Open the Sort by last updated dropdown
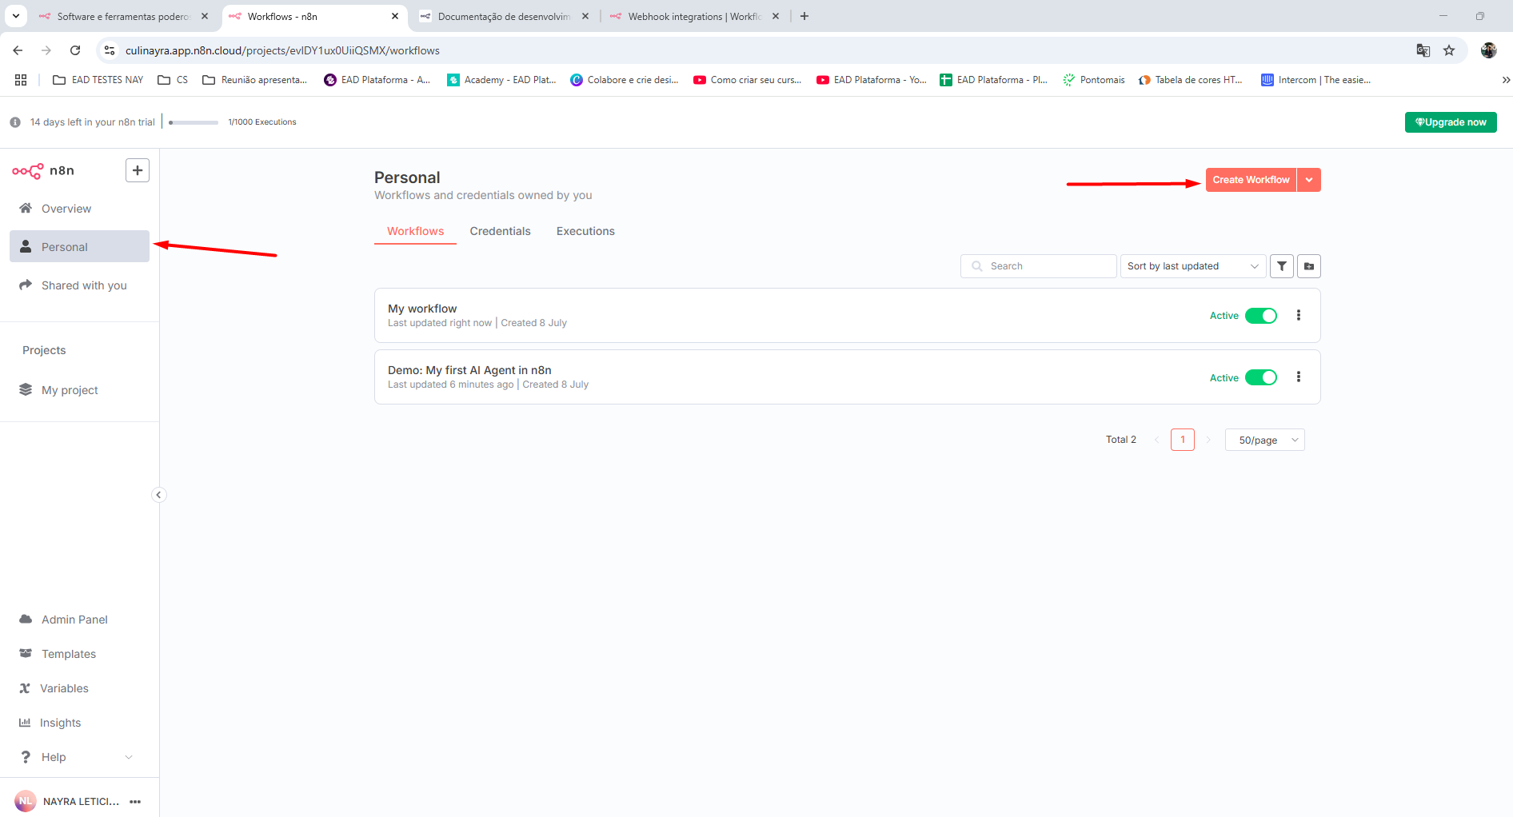The width and height of the screenshot is (1513, 817). [1193, 266]
